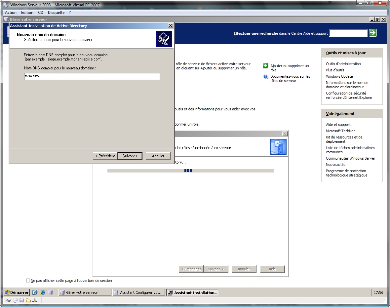Open the Disquette menu
390x307 pixels.
(56, 13)
